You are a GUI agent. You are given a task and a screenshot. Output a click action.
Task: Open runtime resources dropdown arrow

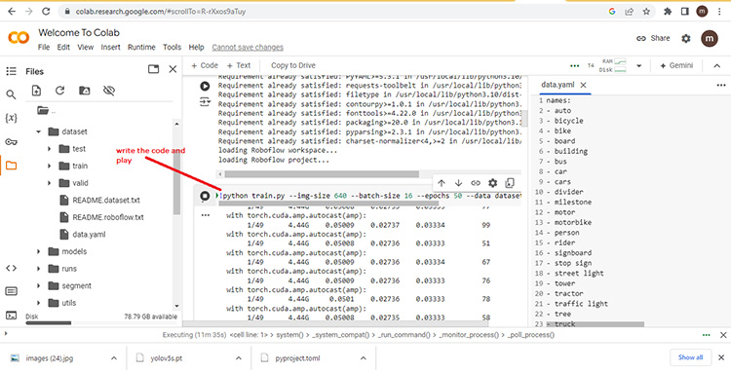639,65
